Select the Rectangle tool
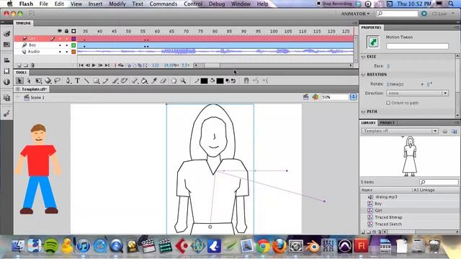This screenshot has width=461, height=259. click(x=97, y=81)
